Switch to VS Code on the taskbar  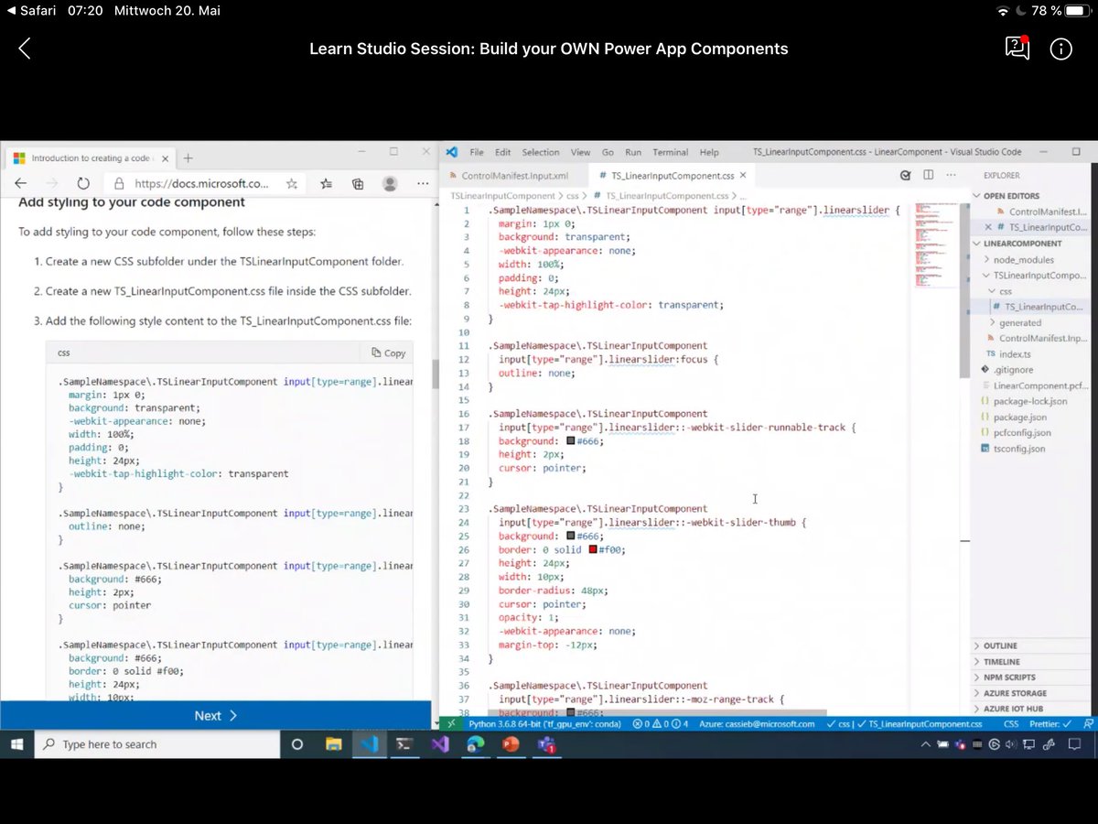point(369,744)
